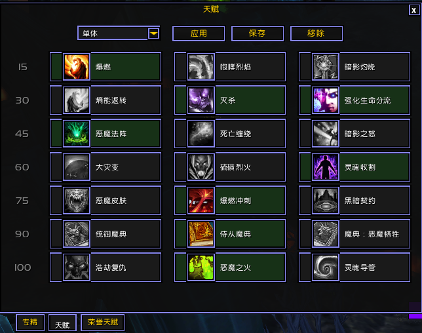Click the 保存 button
422x333 pixels.
tap(258, 33)
